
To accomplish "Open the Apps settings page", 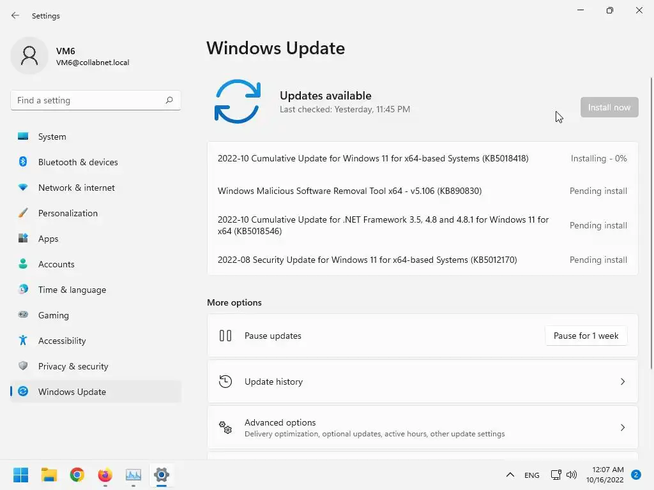I will tap(96, 239).
